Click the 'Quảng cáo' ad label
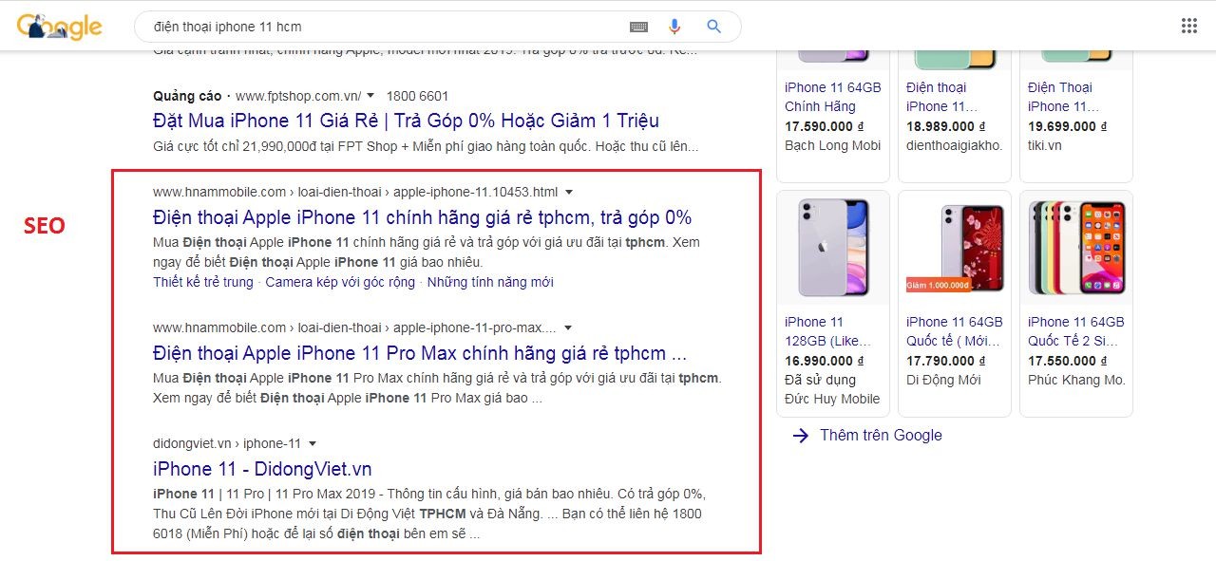This screenshot has height=561, width=1216. [x=187, y=96]
